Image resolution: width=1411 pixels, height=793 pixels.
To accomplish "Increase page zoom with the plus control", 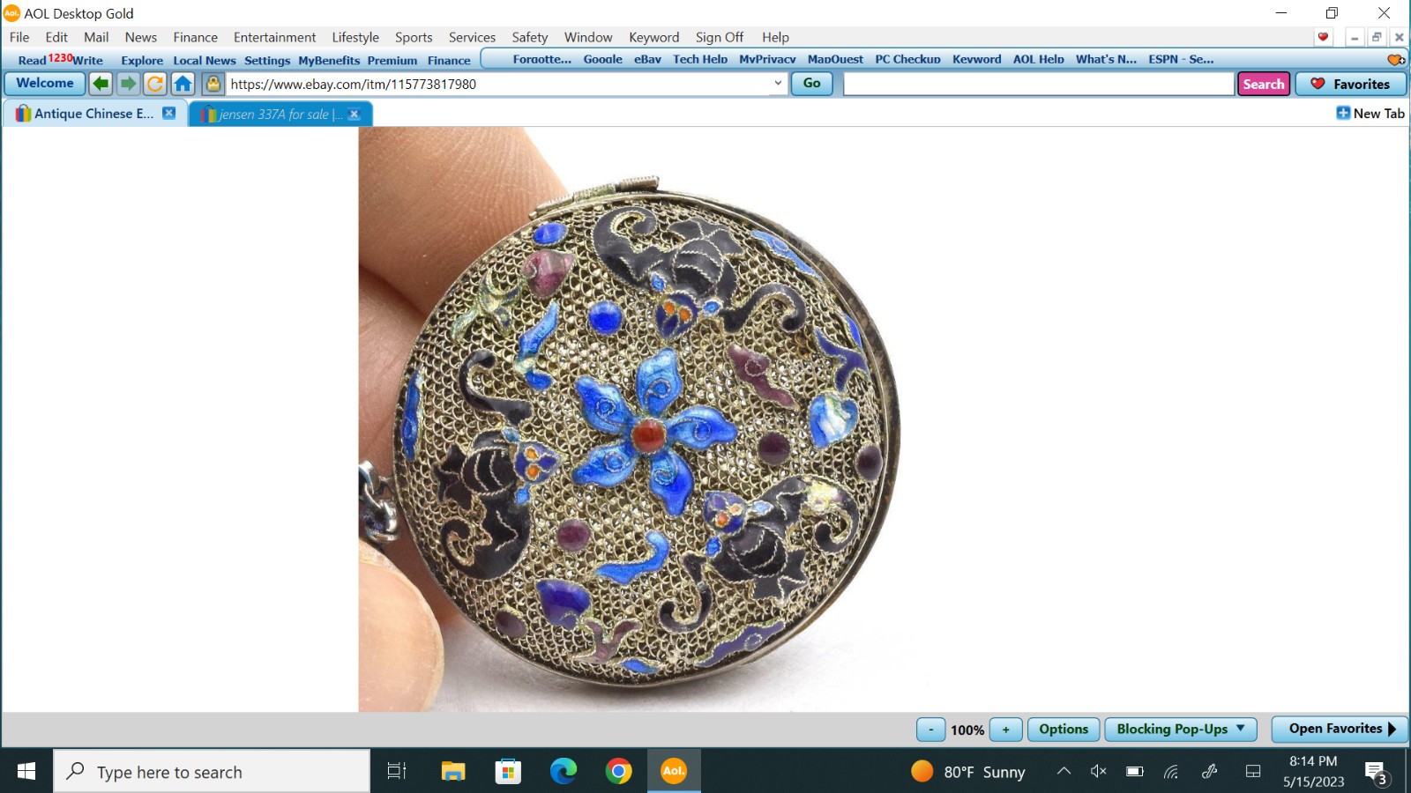I will click(1005, 730).
